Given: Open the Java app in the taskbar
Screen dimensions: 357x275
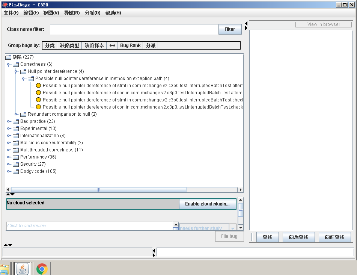Looking at the screenshot, I should 23,269.
